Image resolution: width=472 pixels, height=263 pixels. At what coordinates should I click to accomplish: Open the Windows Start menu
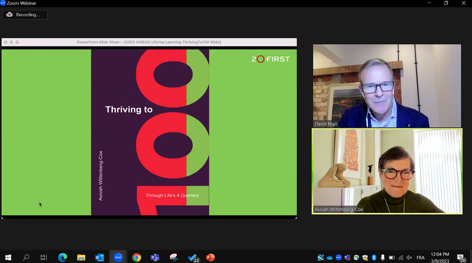coord(8,257)
